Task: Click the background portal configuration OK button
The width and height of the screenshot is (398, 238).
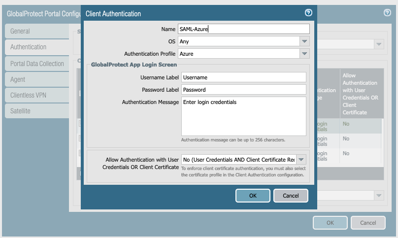Action: pos(330,223)
